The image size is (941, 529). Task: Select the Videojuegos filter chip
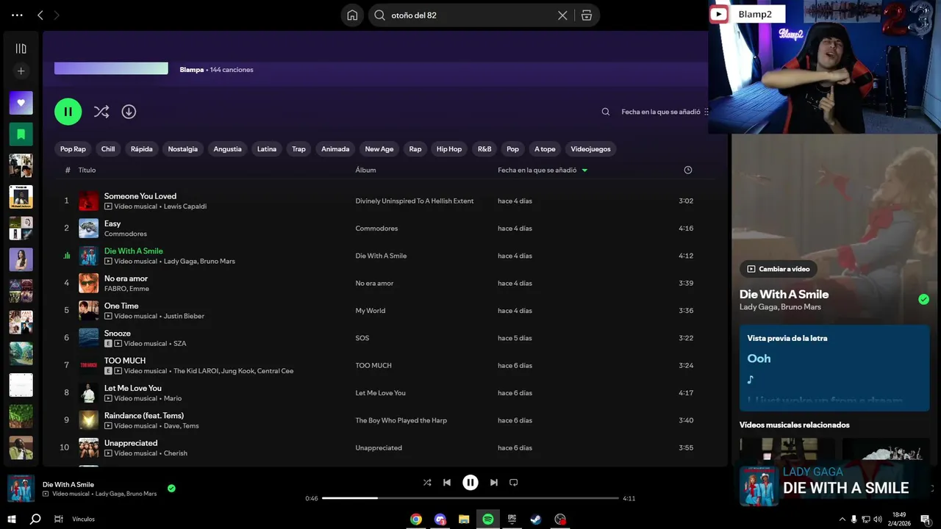coord(590,149)
